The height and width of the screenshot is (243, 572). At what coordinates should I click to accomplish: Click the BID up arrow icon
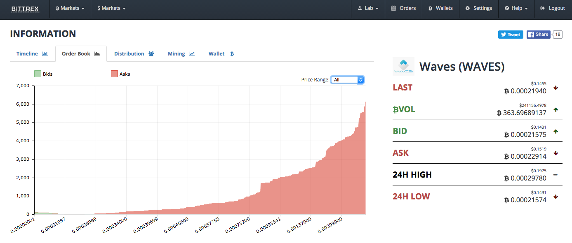(556, 131)
